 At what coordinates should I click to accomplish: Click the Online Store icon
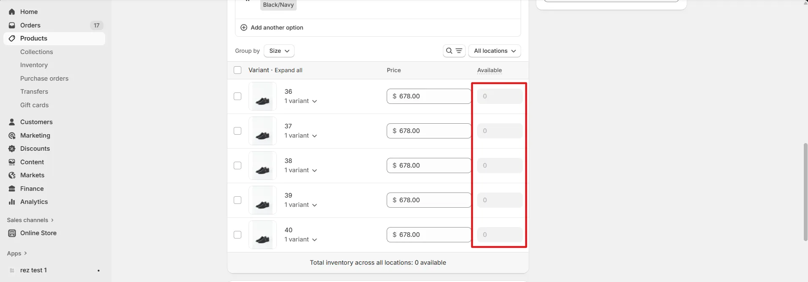12,233
